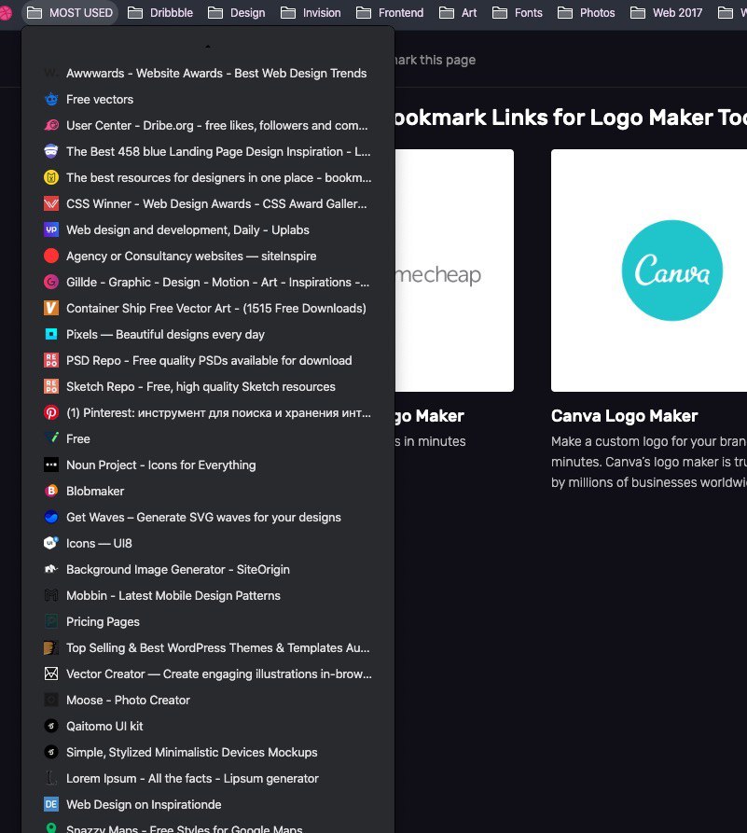Click the Free vectors bookmark icon
The width and height of the screenshot is (747, 833).
(51, 99)
